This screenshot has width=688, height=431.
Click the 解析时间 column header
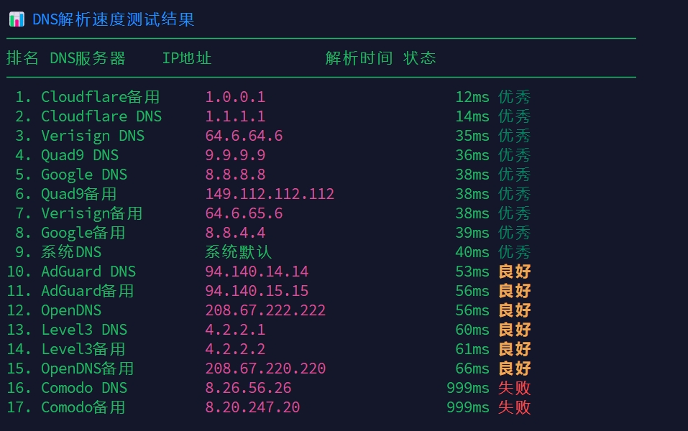[359, 58]
